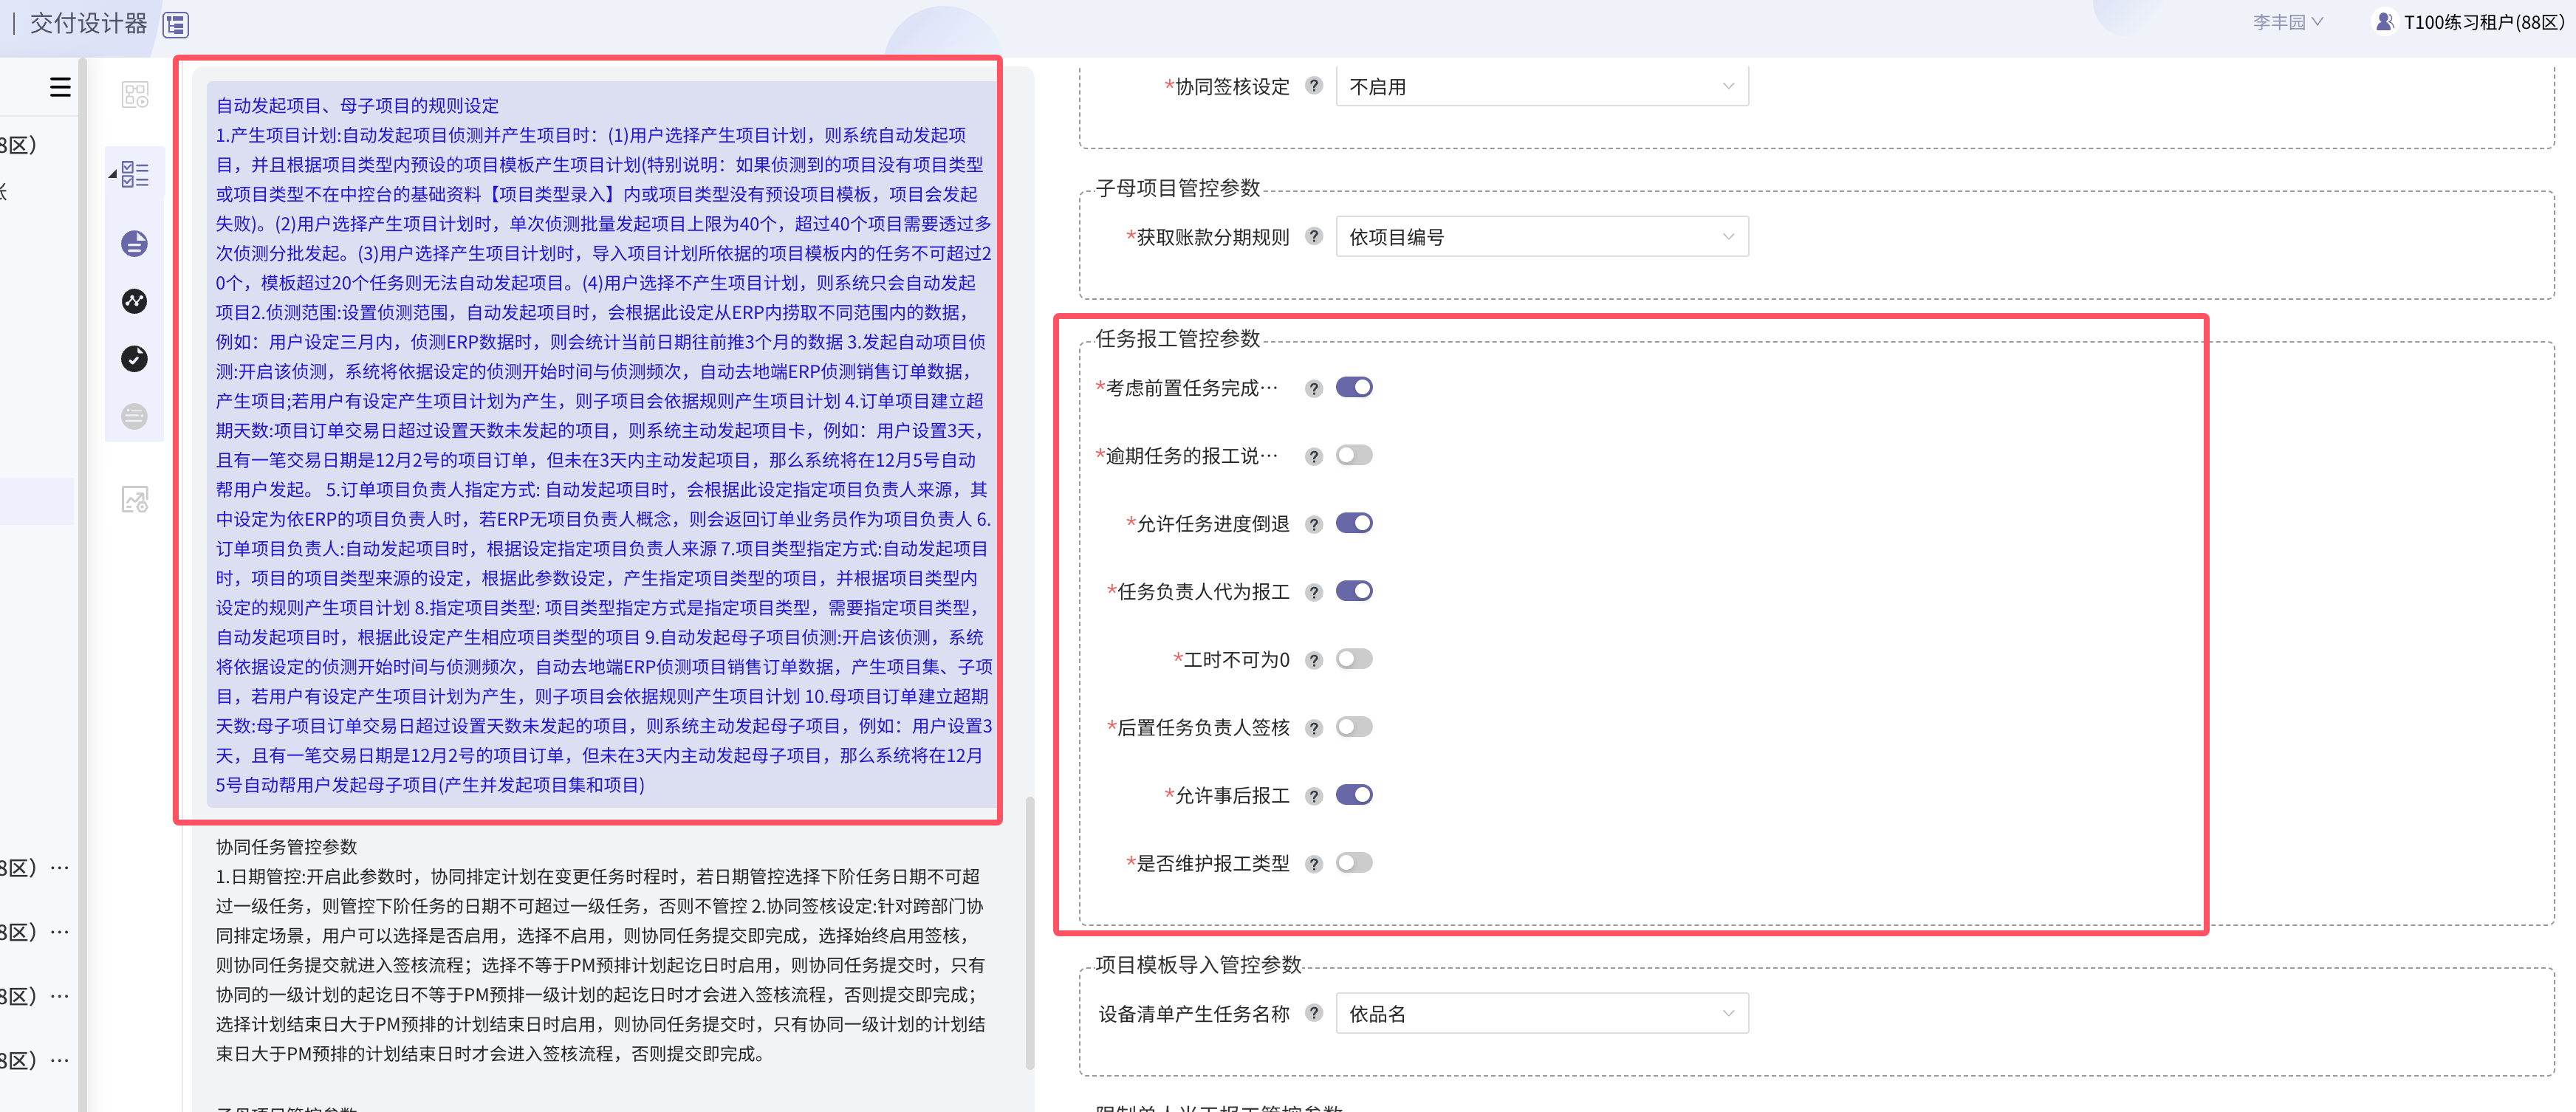This screenshot has width=2576, height=1112.
Task: Click the black line-chart circle icon
Action: pos(135,301)
